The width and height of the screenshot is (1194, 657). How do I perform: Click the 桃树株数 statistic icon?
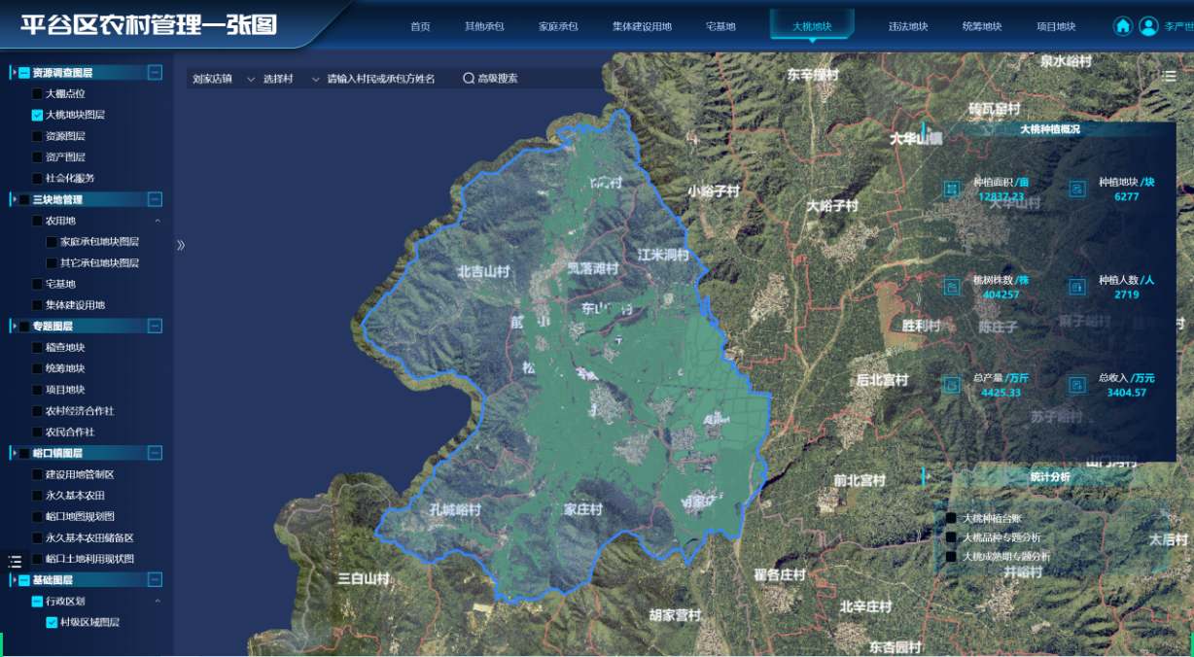pos(952,287)
